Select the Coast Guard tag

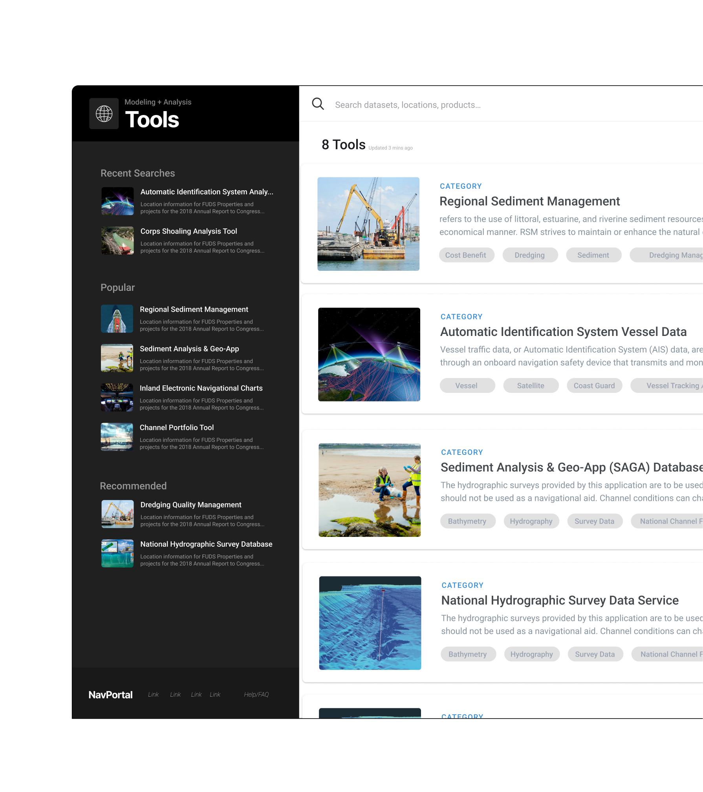[x=594, y=385]
